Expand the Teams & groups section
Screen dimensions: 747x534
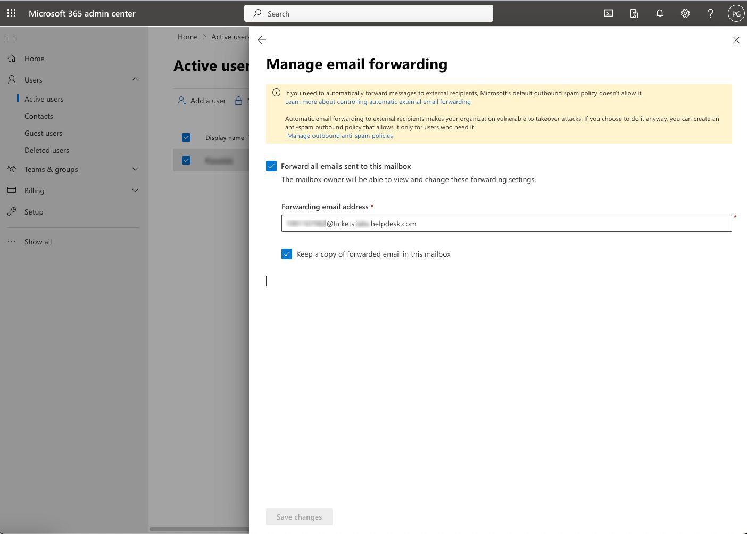(x=135, y=169)
